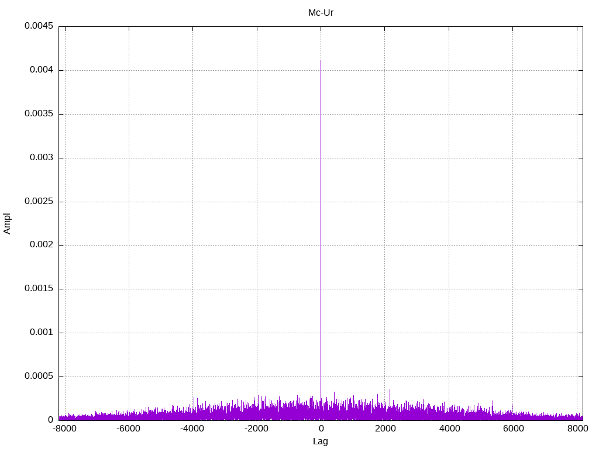Select the 0.0025 y-axis tick label
The height and width of the screenshot is (449, 599).
click(x=39, y=202)
